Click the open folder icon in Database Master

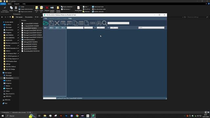[x=46, y=23]
